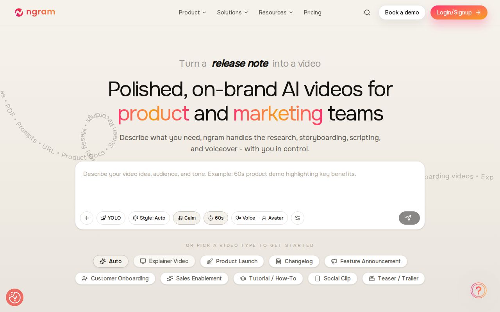Viewport: 500px width, 312px height.
Task: Select the Voice option
Action: coord(245,218)
